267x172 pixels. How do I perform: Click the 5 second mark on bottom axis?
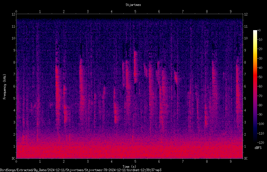135,162
